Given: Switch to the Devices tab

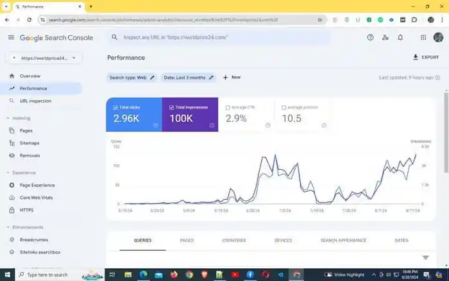Looking at the screenshot, I should click(x=283, y=241).
